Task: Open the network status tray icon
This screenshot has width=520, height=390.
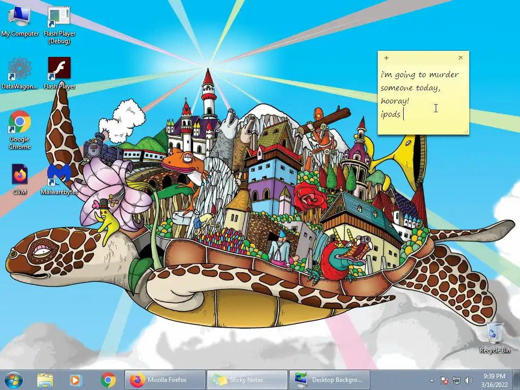Action: tap(457, 381)
